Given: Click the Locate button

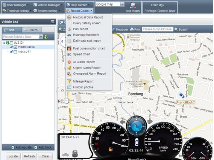Looking at the screenshot, I should [x=13, y=156].
